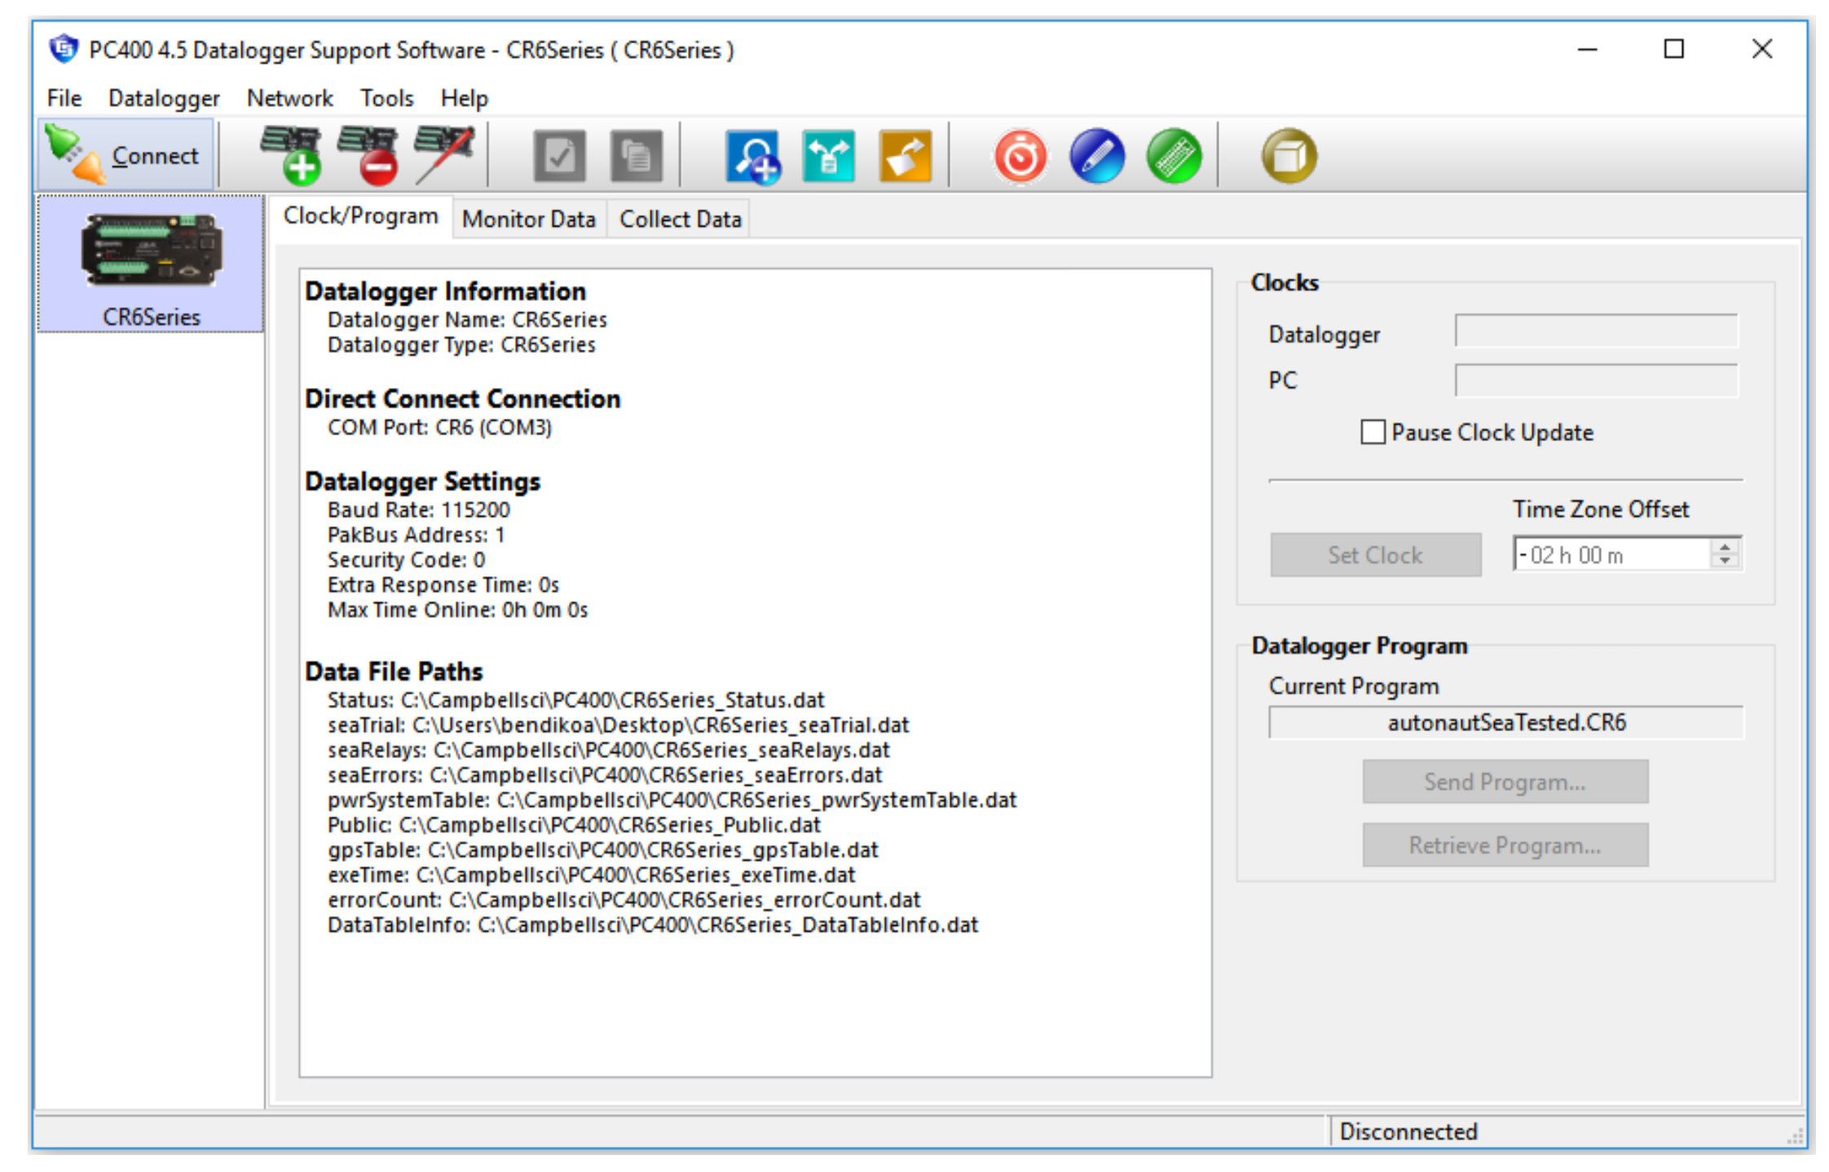Viewport: 1829px width, 1172px height.
Task: Click the Connect plug button
Action: coord(126,155)
